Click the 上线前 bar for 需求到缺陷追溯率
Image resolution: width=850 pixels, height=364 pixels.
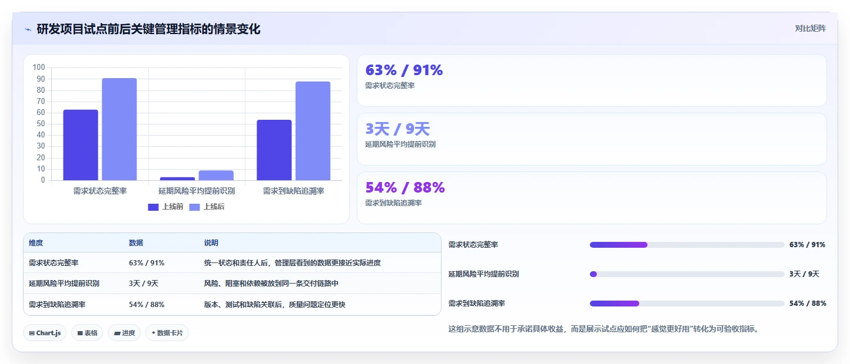click(274, 150)
